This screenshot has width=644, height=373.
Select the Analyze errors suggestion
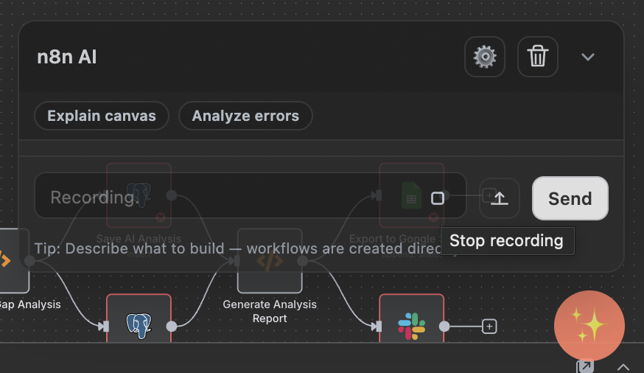(245, 116)
